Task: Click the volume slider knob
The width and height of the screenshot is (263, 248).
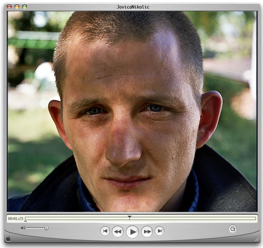Action: [x=46, y=228]
